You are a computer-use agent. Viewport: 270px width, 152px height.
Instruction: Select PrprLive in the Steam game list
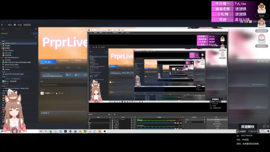coord(19,44)
